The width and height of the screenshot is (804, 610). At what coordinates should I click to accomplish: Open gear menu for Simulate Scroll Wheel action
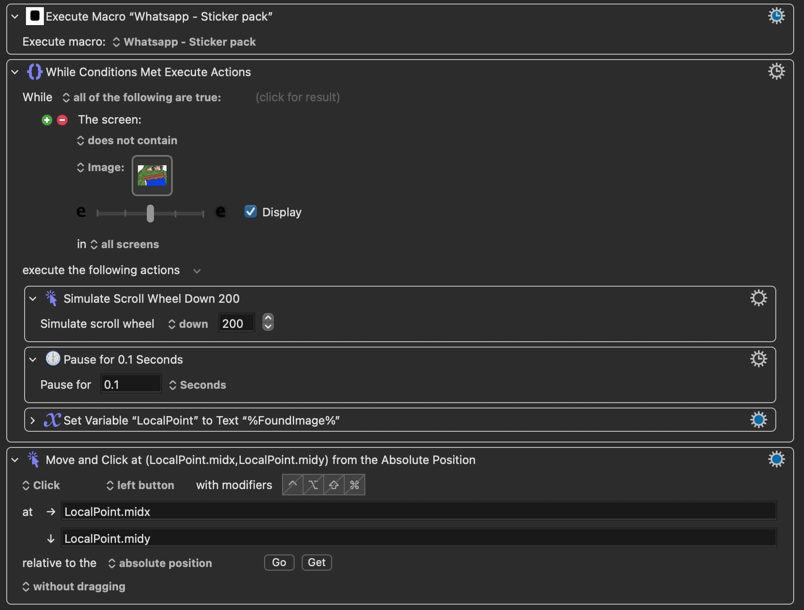(x=758, y=298)
